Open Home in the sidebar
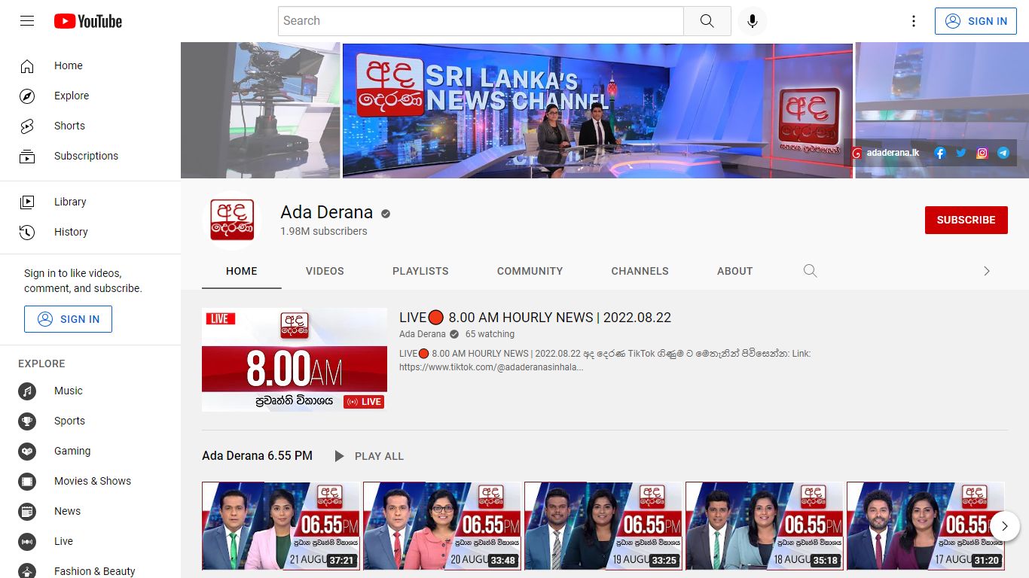 tap(90, 65)
